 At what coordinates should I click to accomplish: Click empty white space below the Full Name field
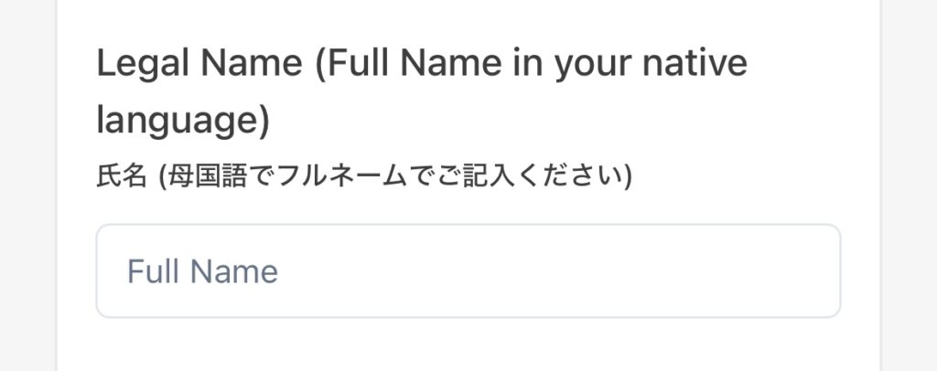[x=468, y=345]
